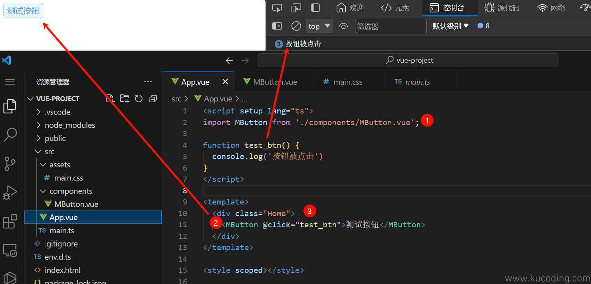This screenshot has height=284, width=591.
Task: Click the New Folder icon in the explorer
Action: click(125, 99)
